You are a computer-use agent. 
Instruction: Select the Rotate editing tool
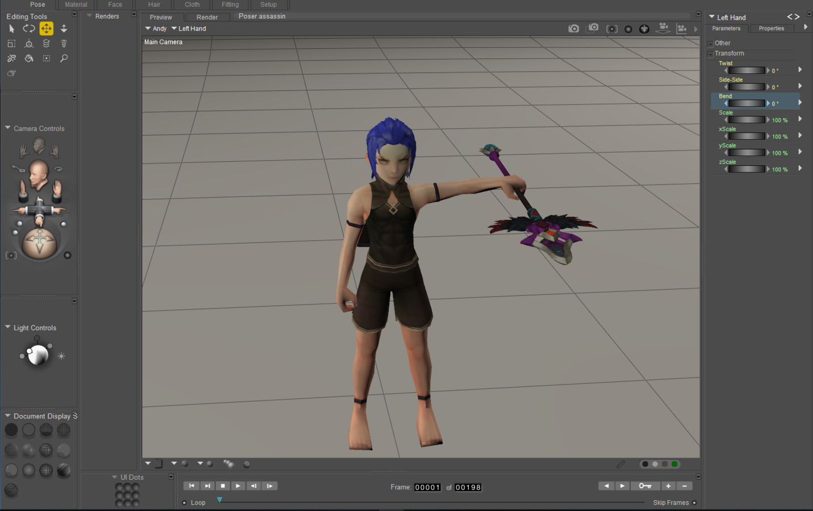(x=29, y=28)
